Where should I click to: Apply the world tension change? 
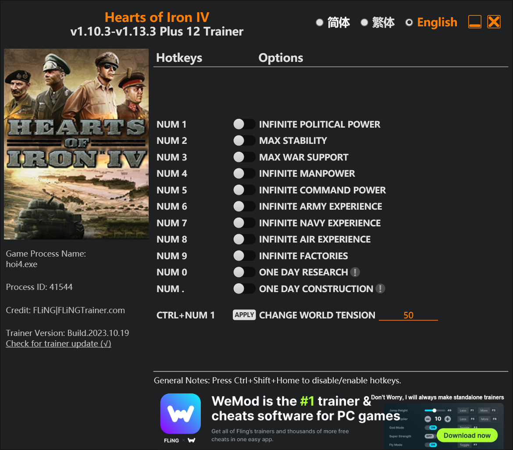244,315
